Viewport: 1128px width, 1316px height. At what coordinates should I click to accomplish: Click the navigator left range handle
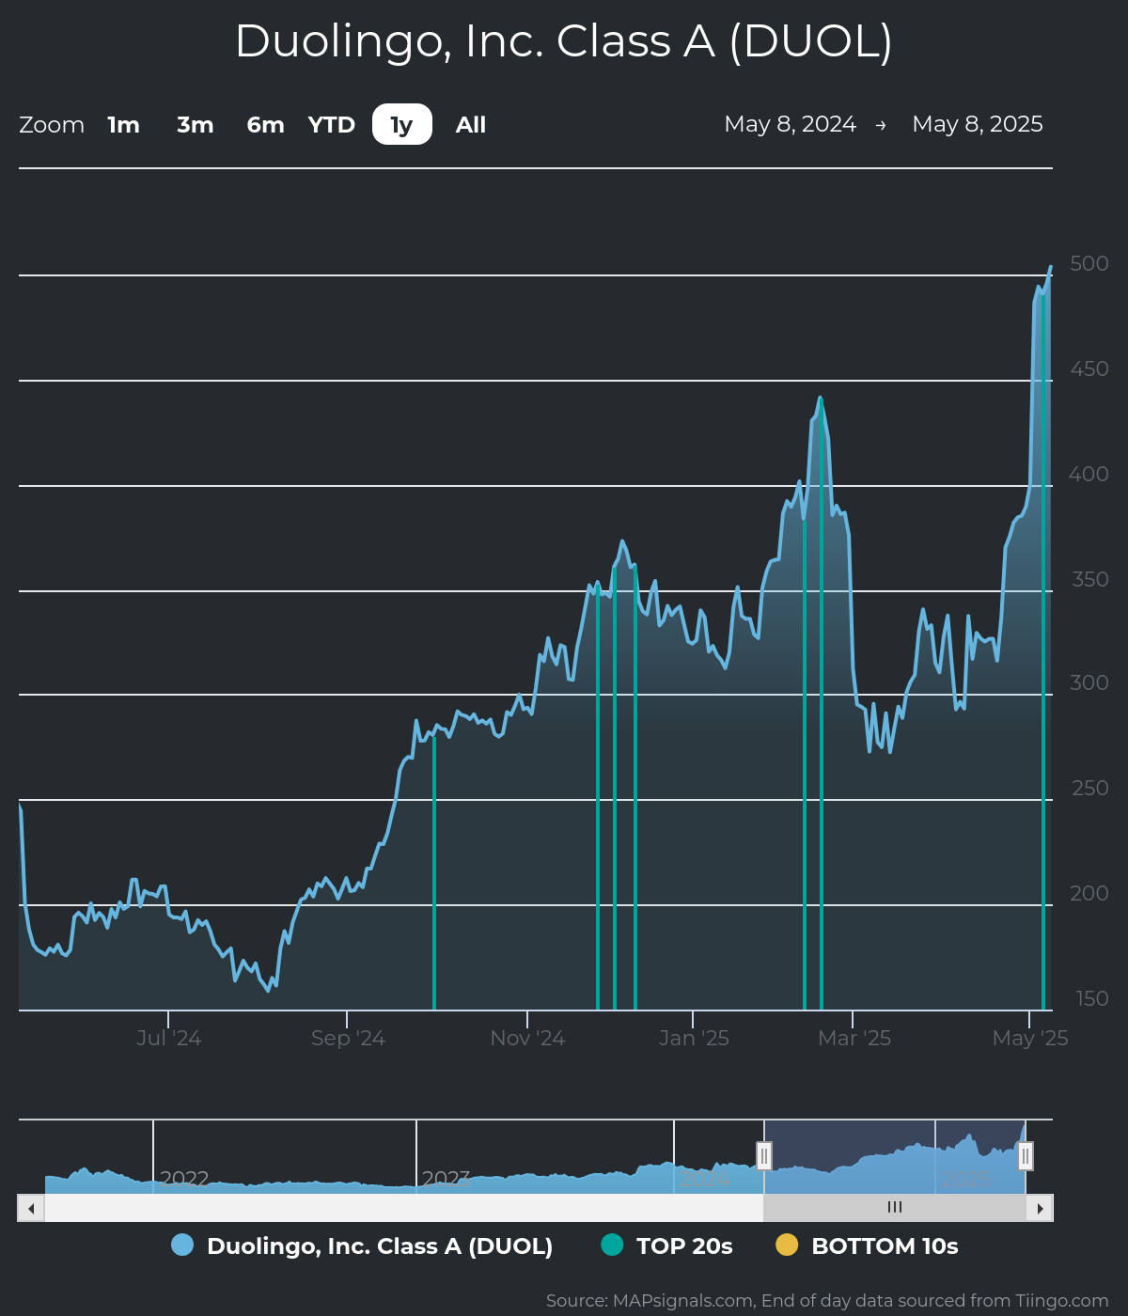click(x=764, y=1155)
